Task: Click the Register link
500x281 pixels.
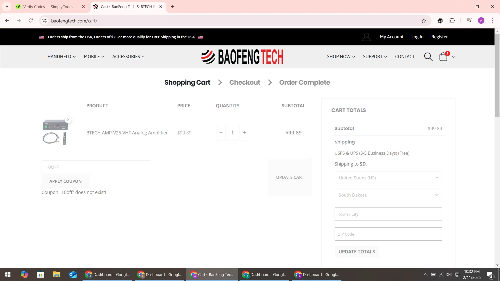Action: click(x=439, y=37)
